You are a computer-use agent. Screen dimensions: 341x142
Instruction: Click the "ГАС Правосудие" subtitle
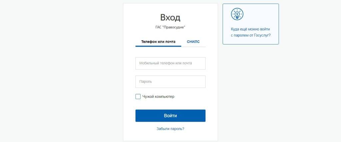point(170,27)
